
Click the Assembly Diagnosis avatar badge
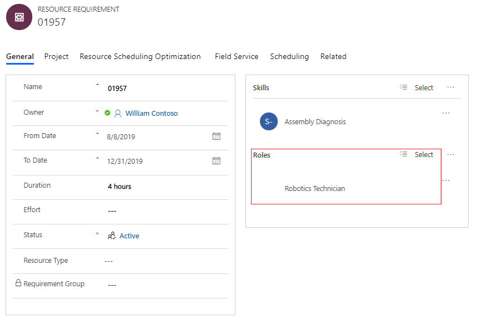(x=269, y=121)
